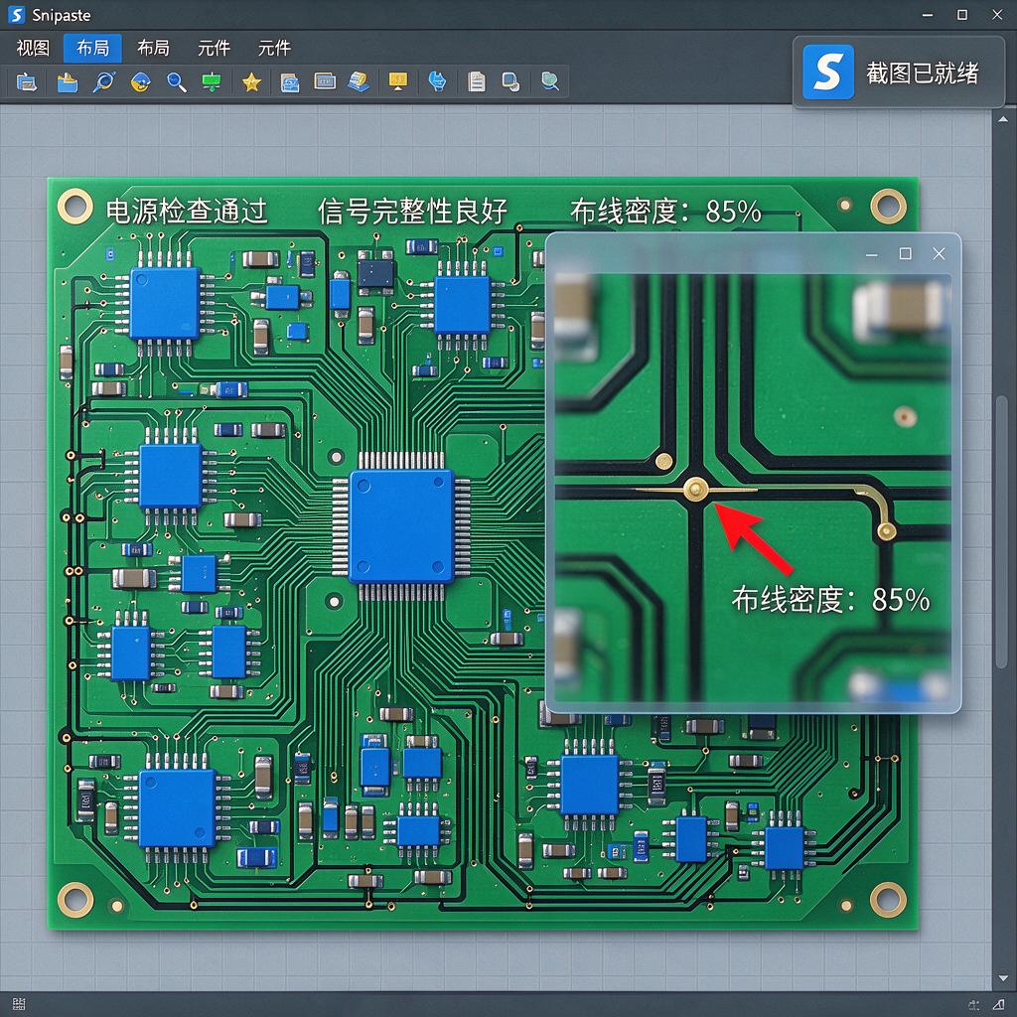
Task: Click the vertical scrollbar down arrow
Action: click(x=1003, y=978)
